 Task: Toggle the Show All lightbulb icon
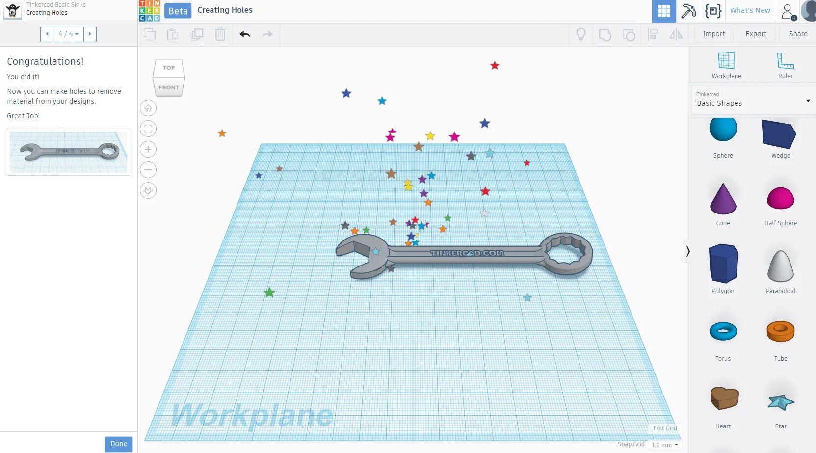tap(581, 34)
